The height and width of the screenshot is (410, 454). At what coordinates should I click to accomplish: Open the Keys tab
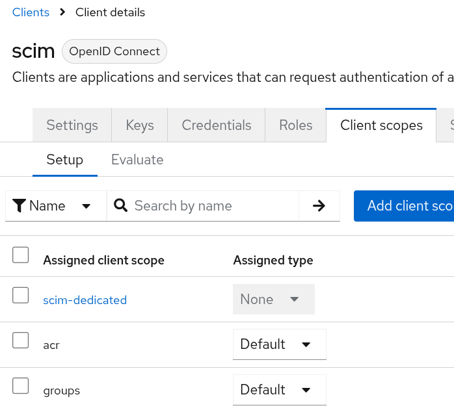tap(140, 125)
